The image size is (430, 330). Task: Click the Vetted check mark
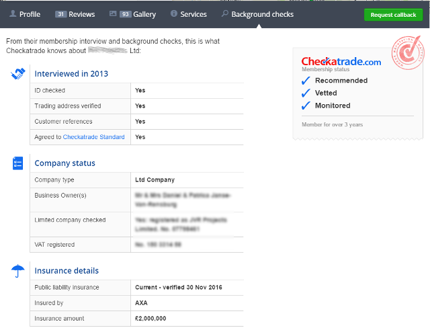(306, 93)
